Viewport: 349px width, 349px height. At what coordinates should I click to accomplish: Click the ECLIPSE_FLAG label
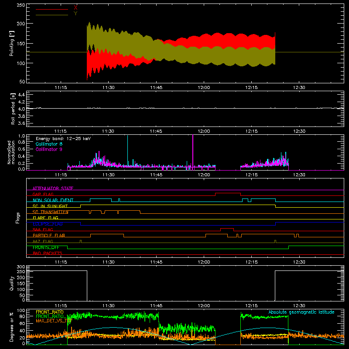point(48,224)
